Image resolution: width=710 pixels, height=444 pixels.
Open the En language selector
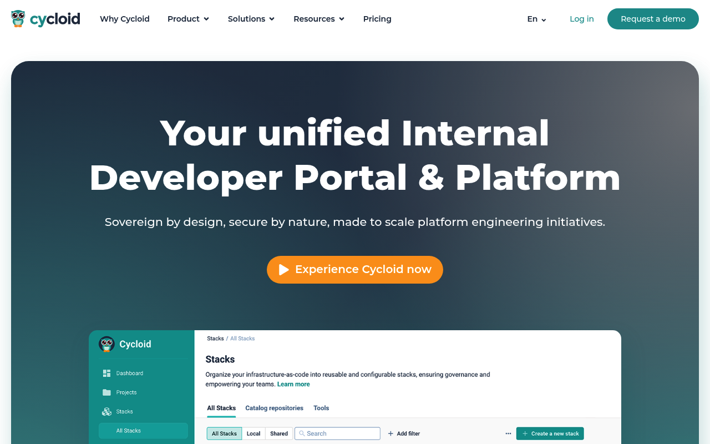pyautogui.click(x=536, y=19)
